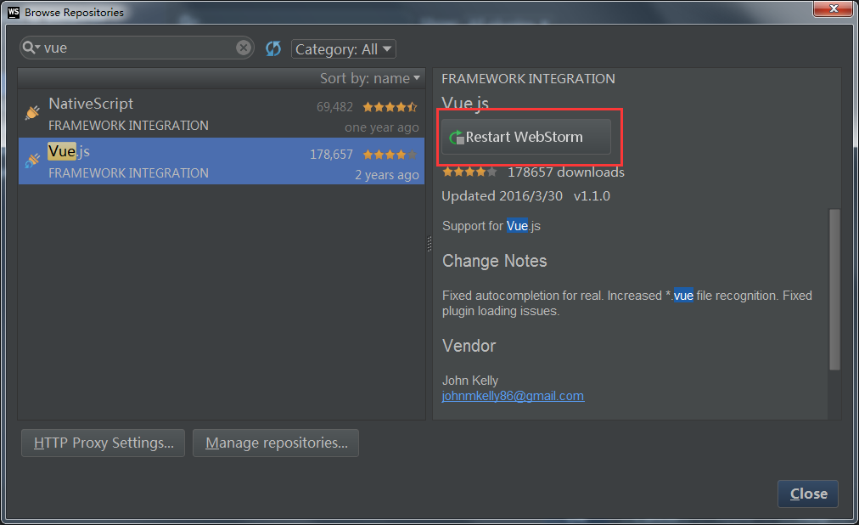This screenshot has height=525, width=859.
Task: Reload the plugin repository list
Action: click(273, 48)
